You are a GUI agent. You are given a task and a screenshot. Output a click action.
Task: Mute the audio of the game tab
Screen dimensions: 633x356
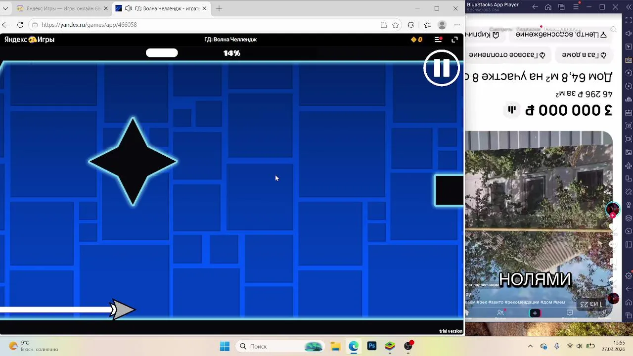tap(128, 8)
